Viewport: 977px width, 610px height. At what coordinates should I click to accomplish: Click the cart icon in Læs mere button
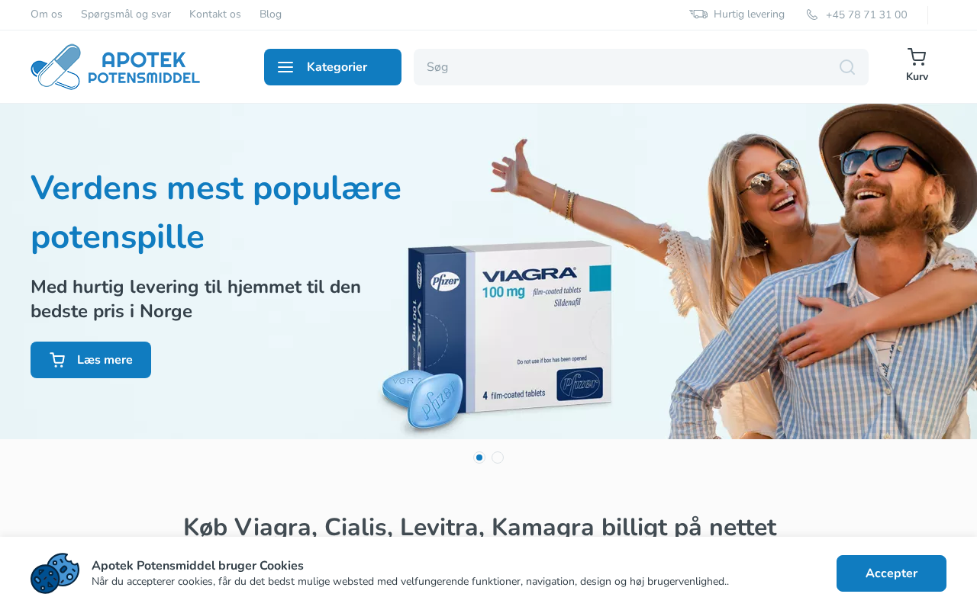click(x=57, y=360)
